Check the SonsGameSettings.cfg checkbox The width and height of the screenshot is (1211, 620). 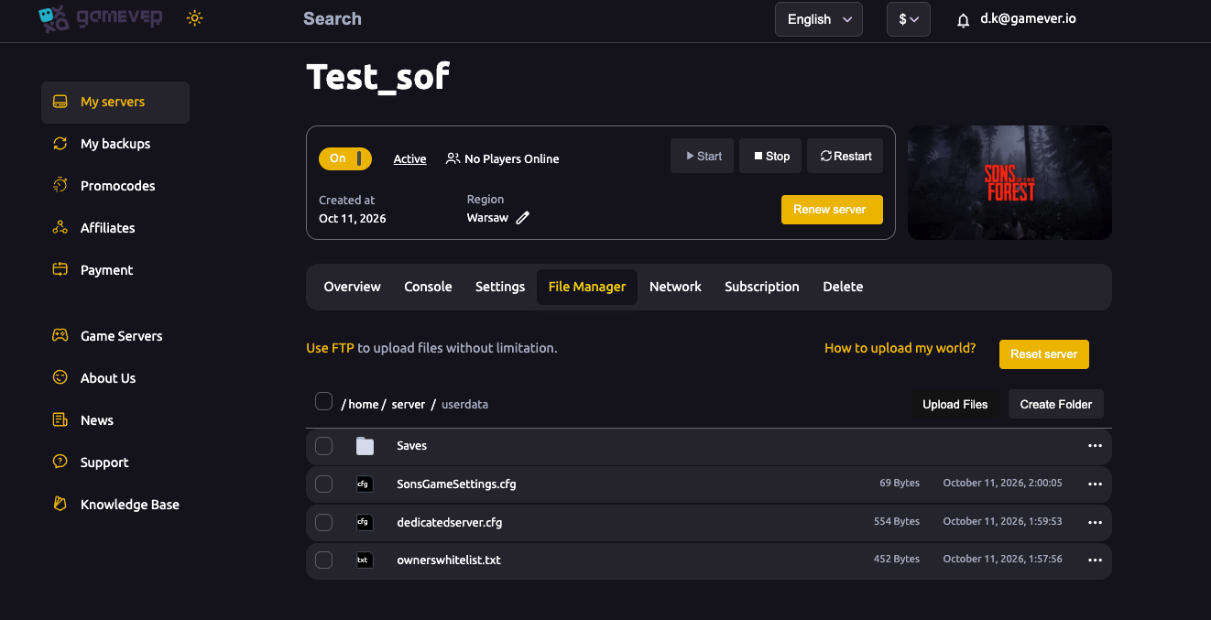(x=323, y=484)
